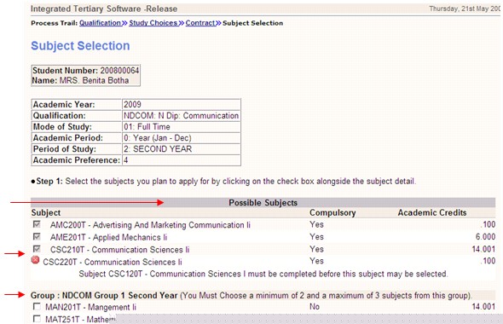Click the CSC210T - Communication Sciences Ii text

click(119, 250)
